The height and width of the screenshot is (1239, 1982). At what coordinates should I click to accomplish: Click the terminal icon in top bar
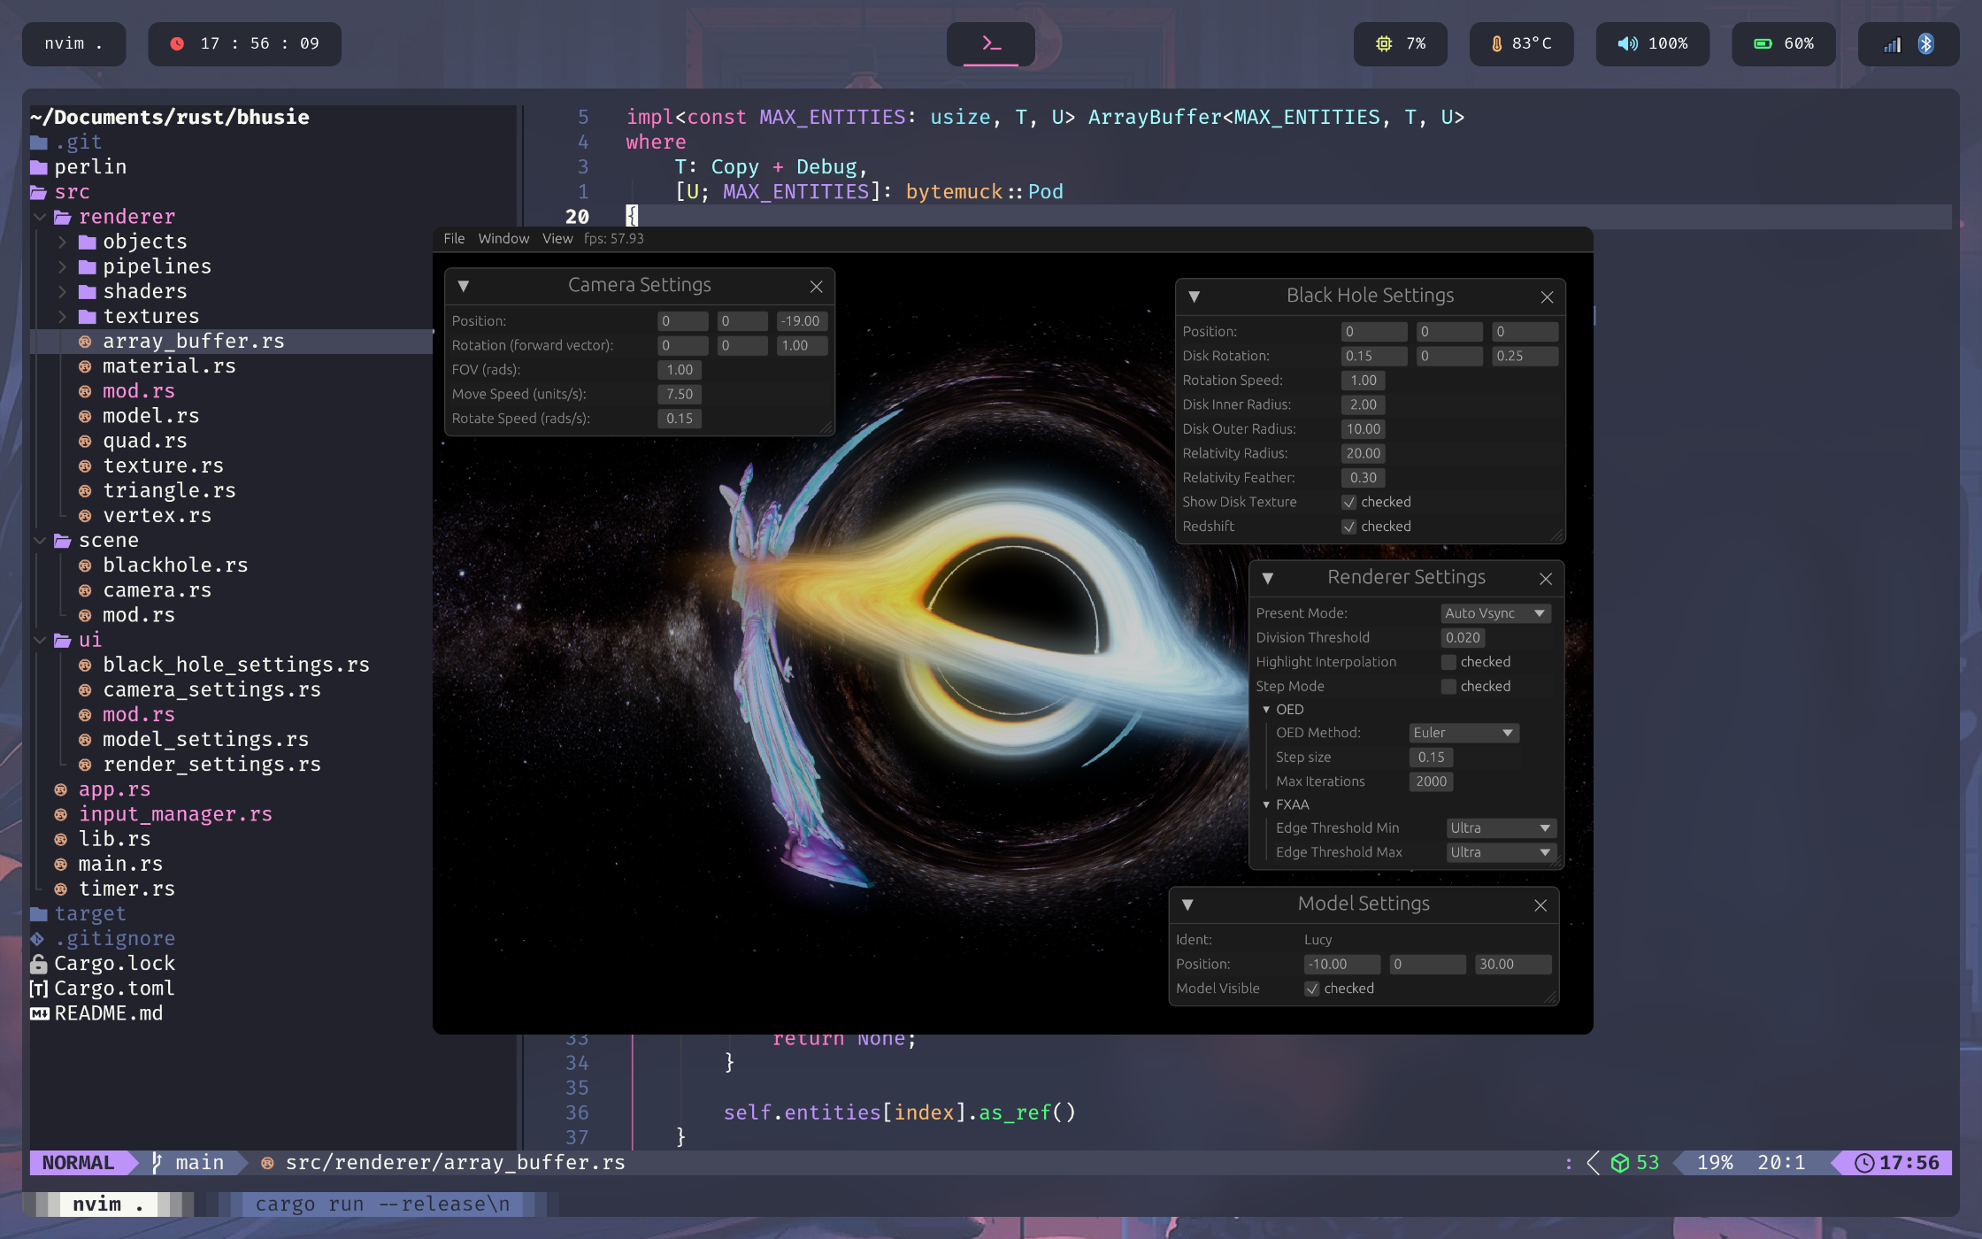point(991,43)
